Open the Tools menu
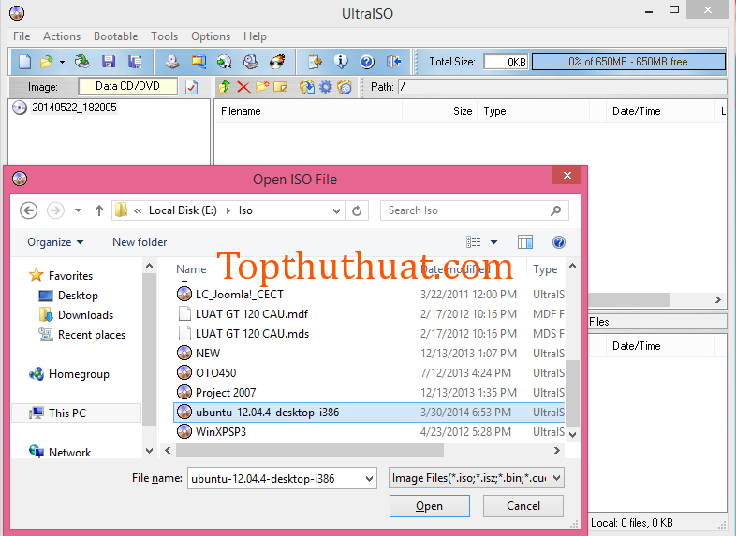736x536 pixels. (x=164, y=36)
